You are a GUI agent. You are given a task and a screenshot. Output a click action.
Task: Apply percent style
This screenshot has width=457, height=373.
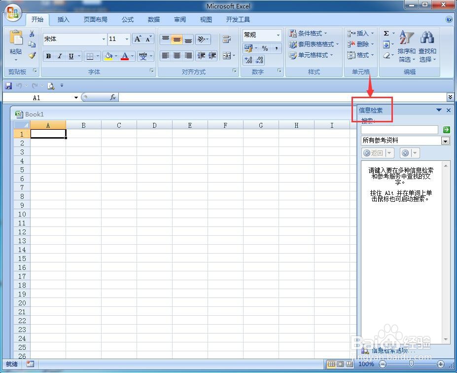click(x=265, y=48)
